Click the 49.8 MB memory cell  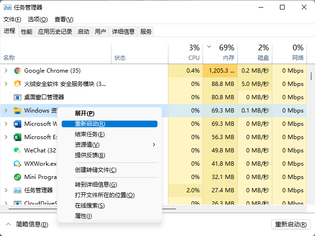click(220, 151)
